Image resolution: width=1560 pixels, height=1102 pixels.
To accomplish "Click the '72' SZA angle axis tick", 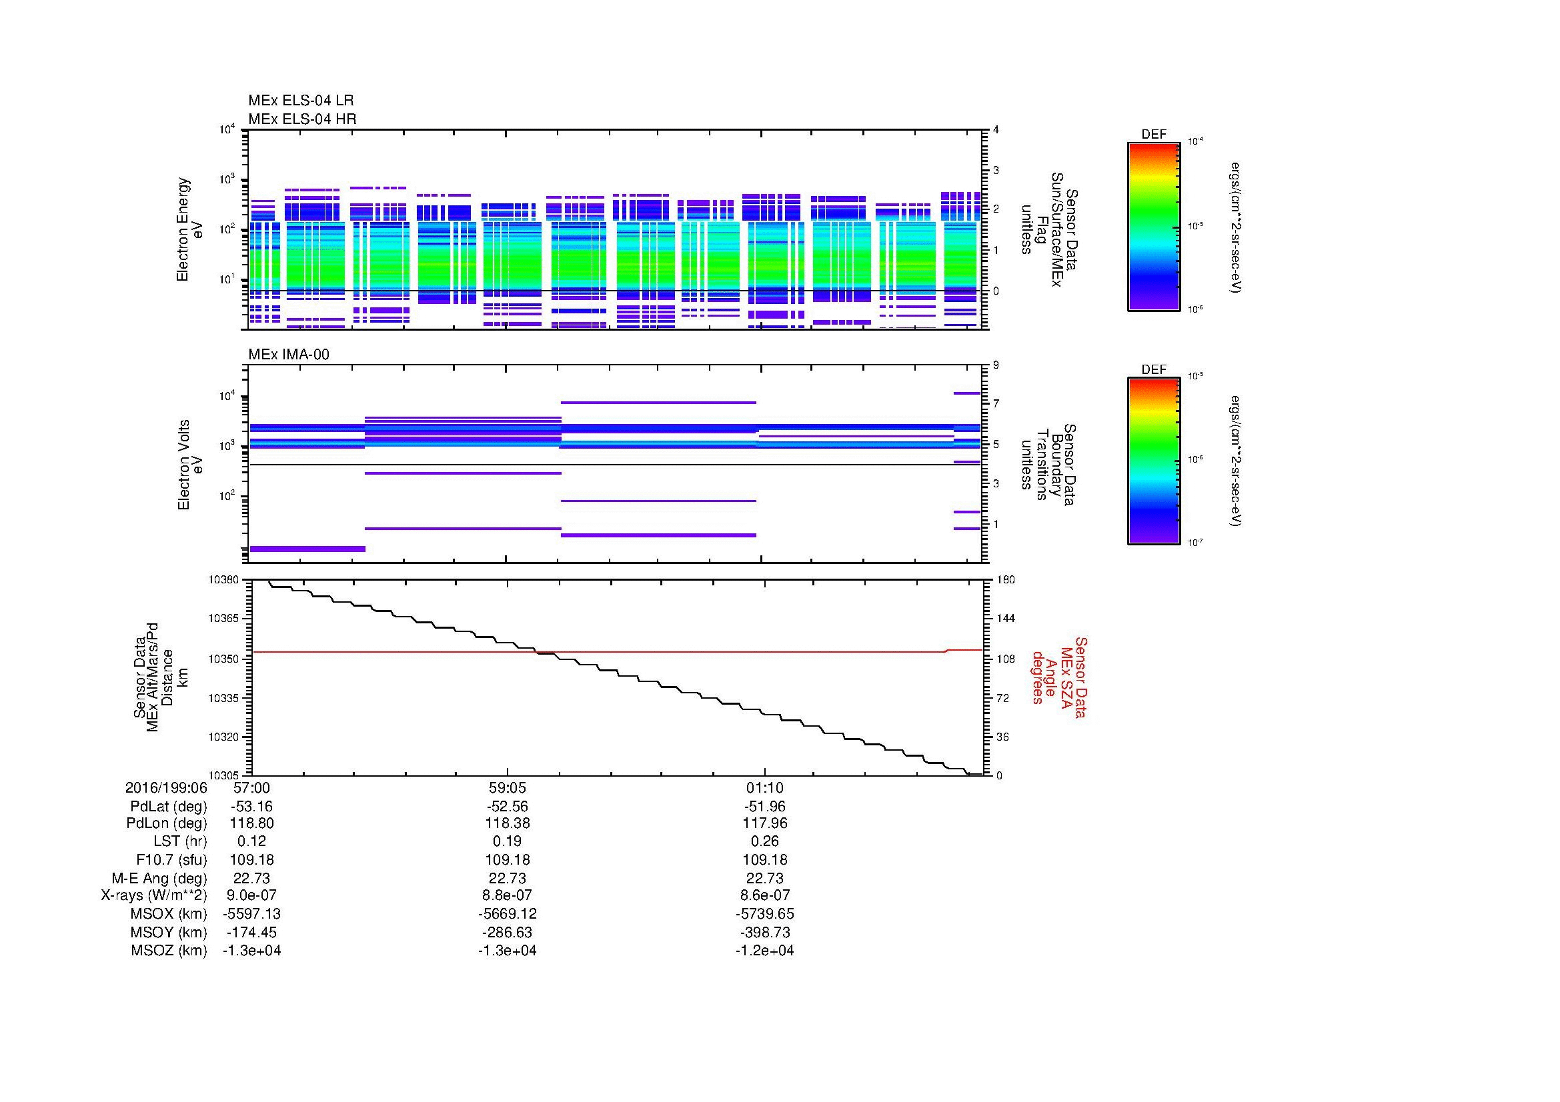I will tap(1003, 697).
